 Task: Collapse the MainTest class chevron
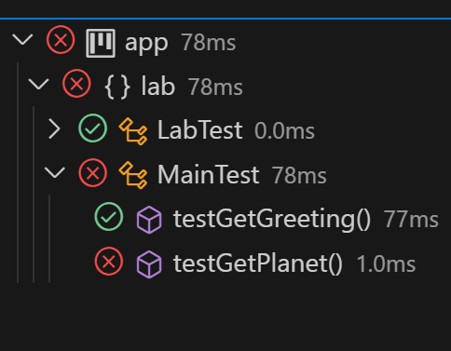click(55, 172)
